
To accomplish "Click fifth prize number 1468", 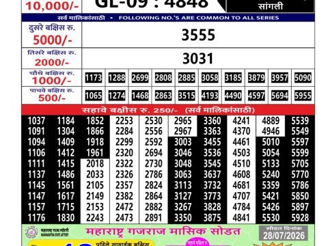I will [140, 96].
